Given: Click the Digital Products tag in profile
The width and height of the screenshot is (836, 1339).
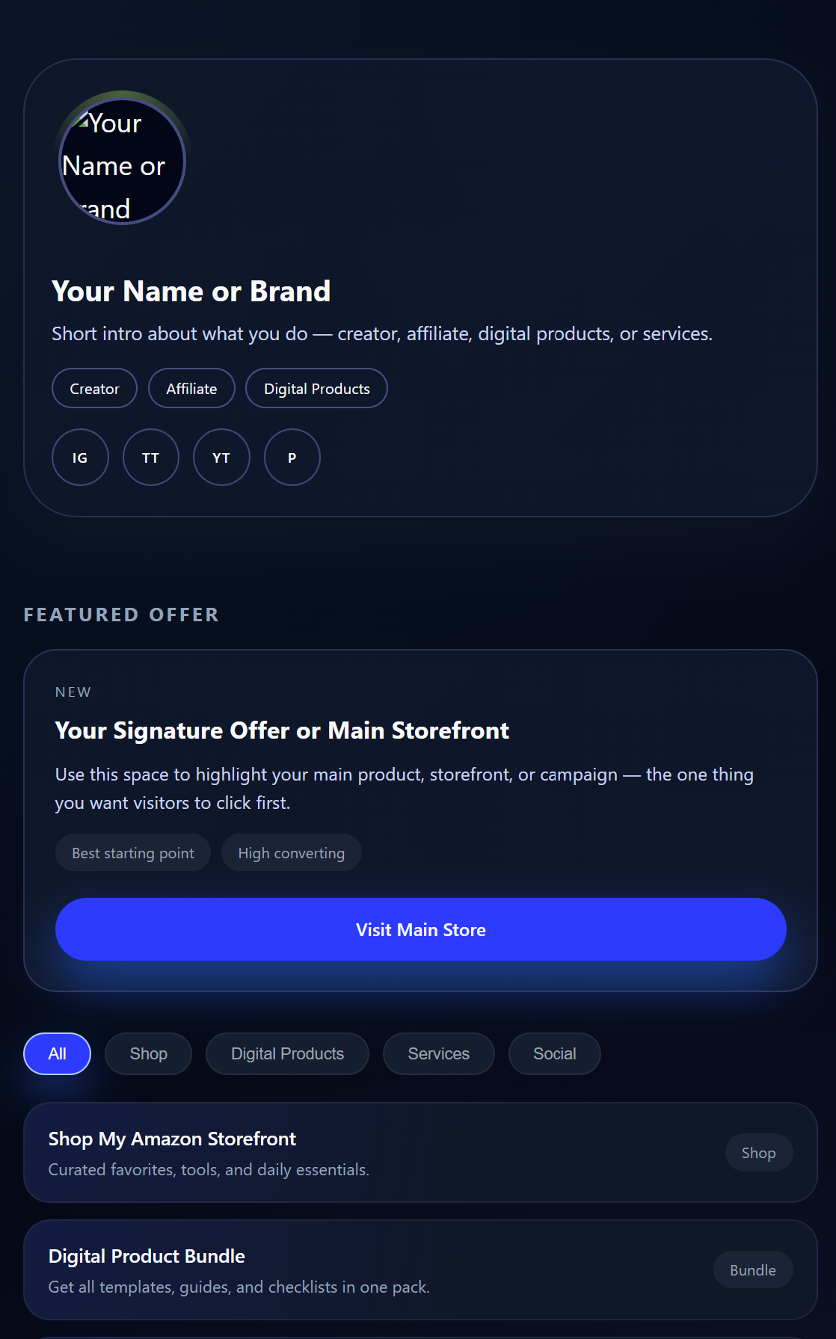Looking at the screenshot, I should 316,389.
